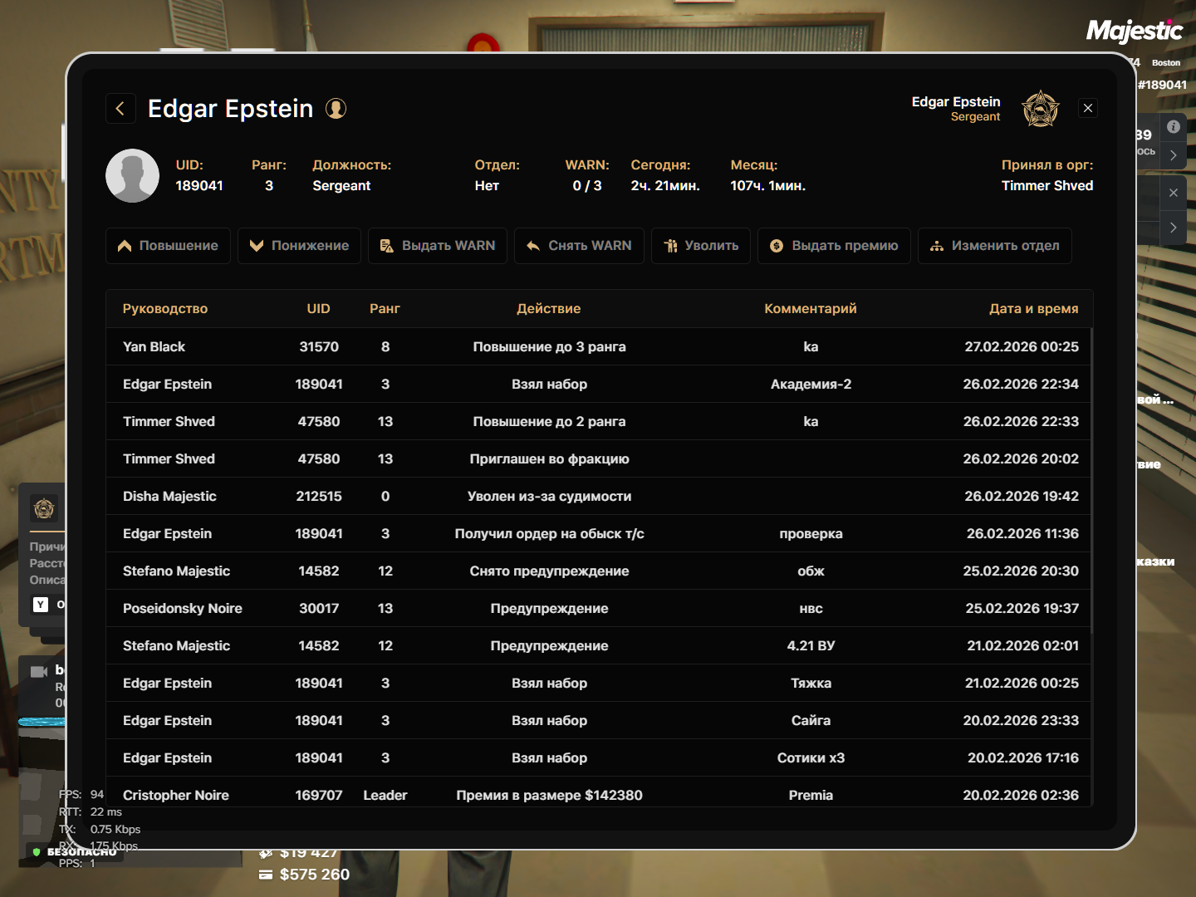Viewport: 1196px width, 897px height.
Task: Click the camera icon in the left panel
Action: tap(39, 672)
